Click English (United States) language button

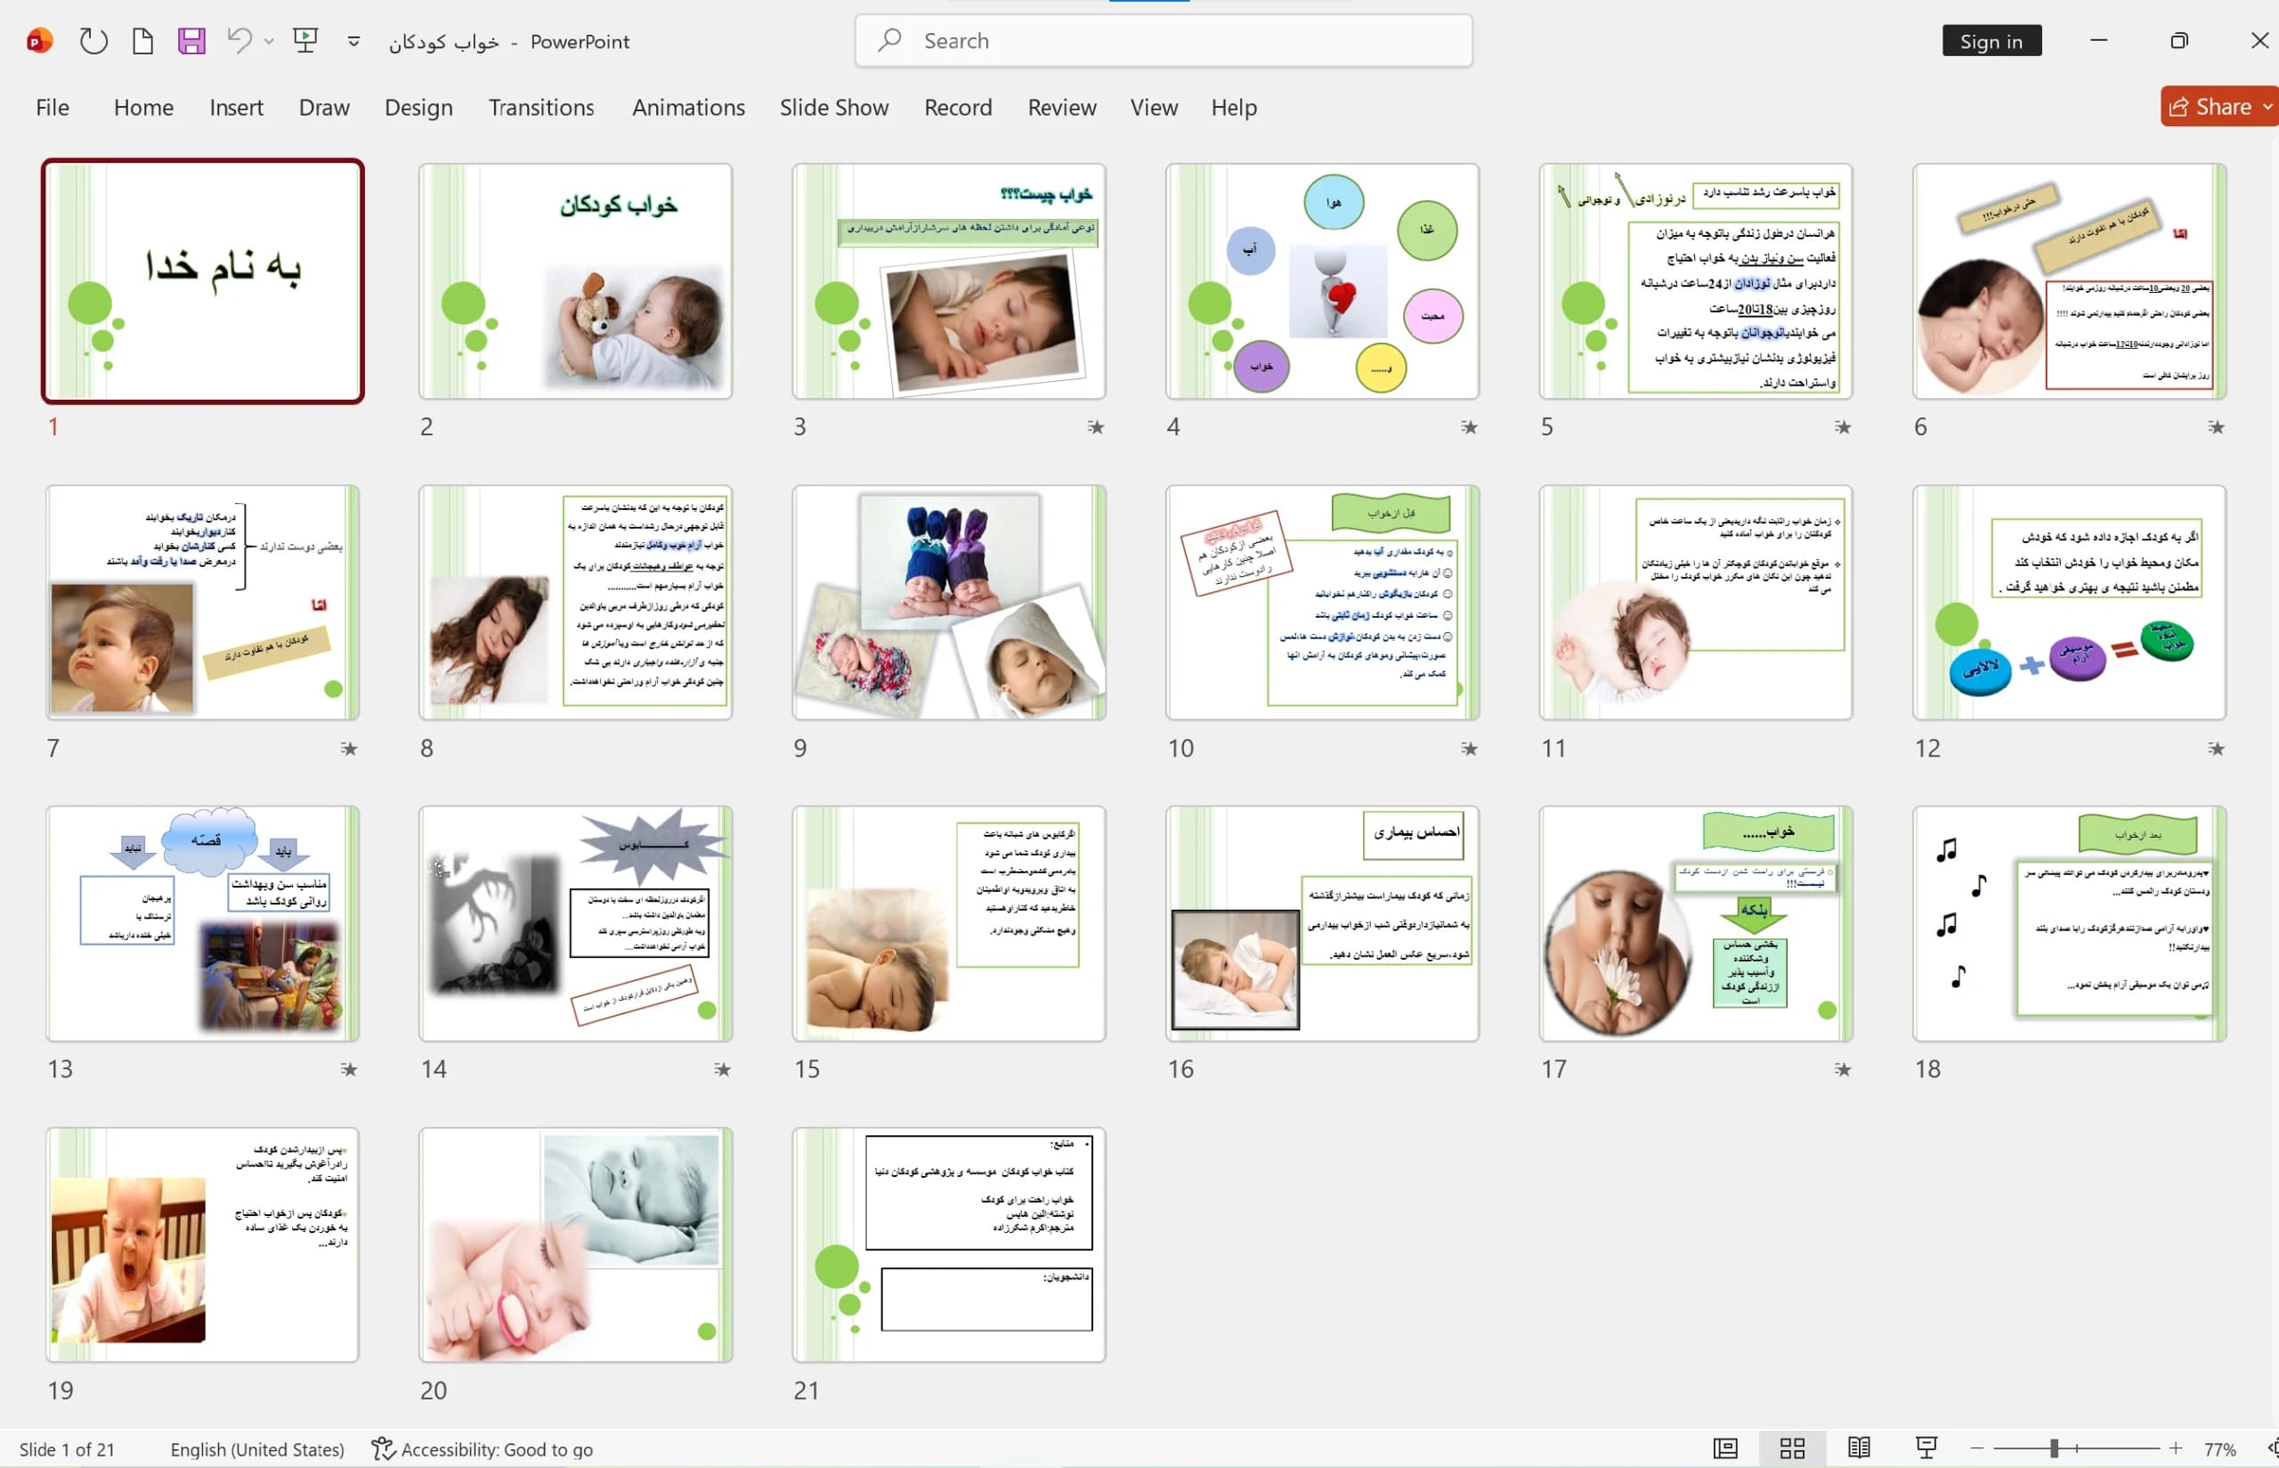(257, 1449)
